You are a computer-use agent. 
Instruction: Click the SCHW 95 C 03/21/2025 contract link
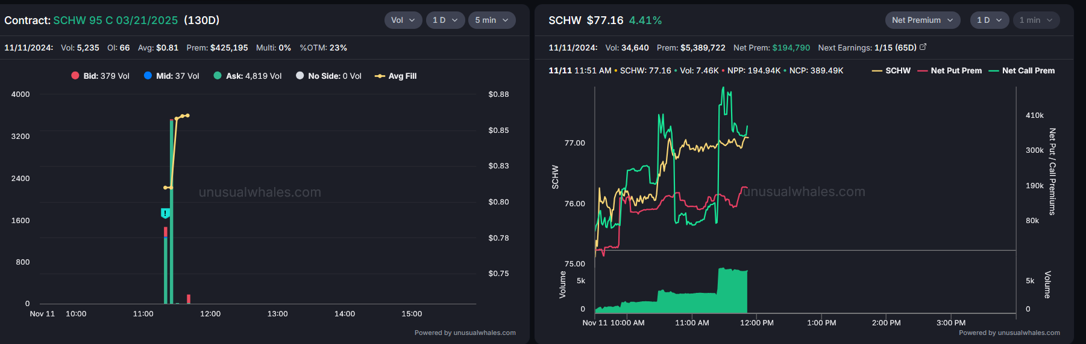pyautogui.click(x=116, y=20)
